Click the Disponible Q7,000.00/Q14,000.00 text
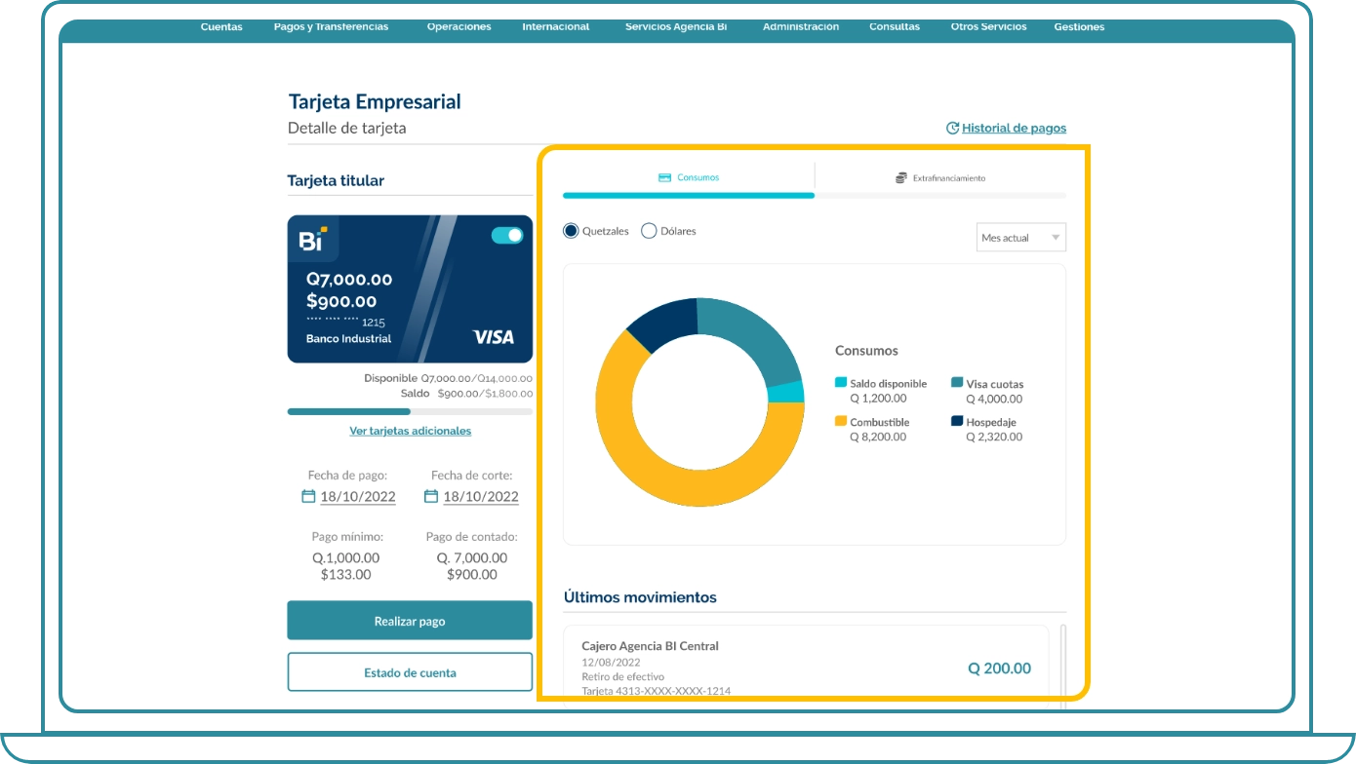The image size is (1356, 764). pyautogui.click(x=448, y=378)
